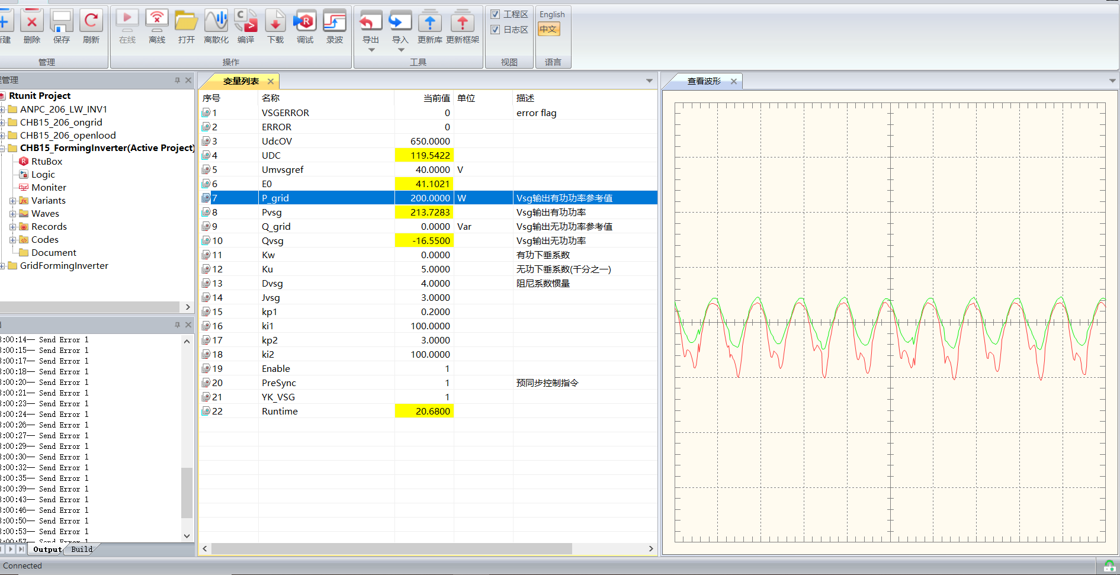
Task: Switch to the Build log tab
Action: [82, 549]
